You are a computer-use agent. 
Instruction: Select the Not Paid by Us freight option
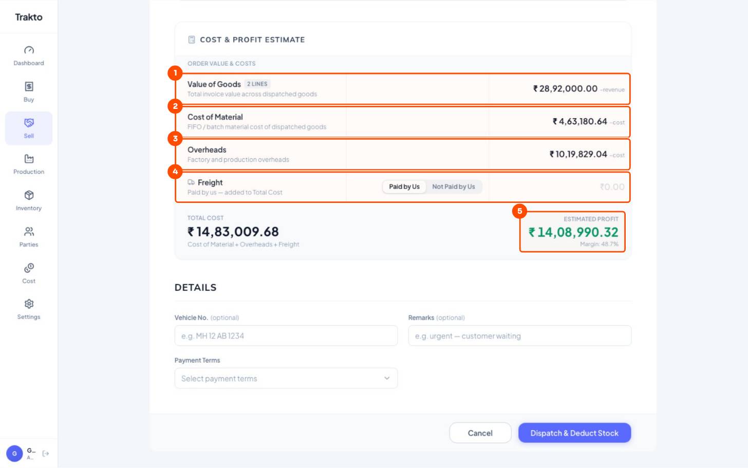454,186
